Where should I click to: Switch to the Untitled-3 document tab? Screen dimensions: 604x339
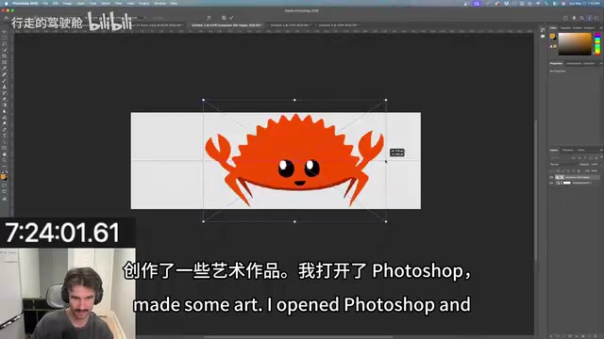291,25
